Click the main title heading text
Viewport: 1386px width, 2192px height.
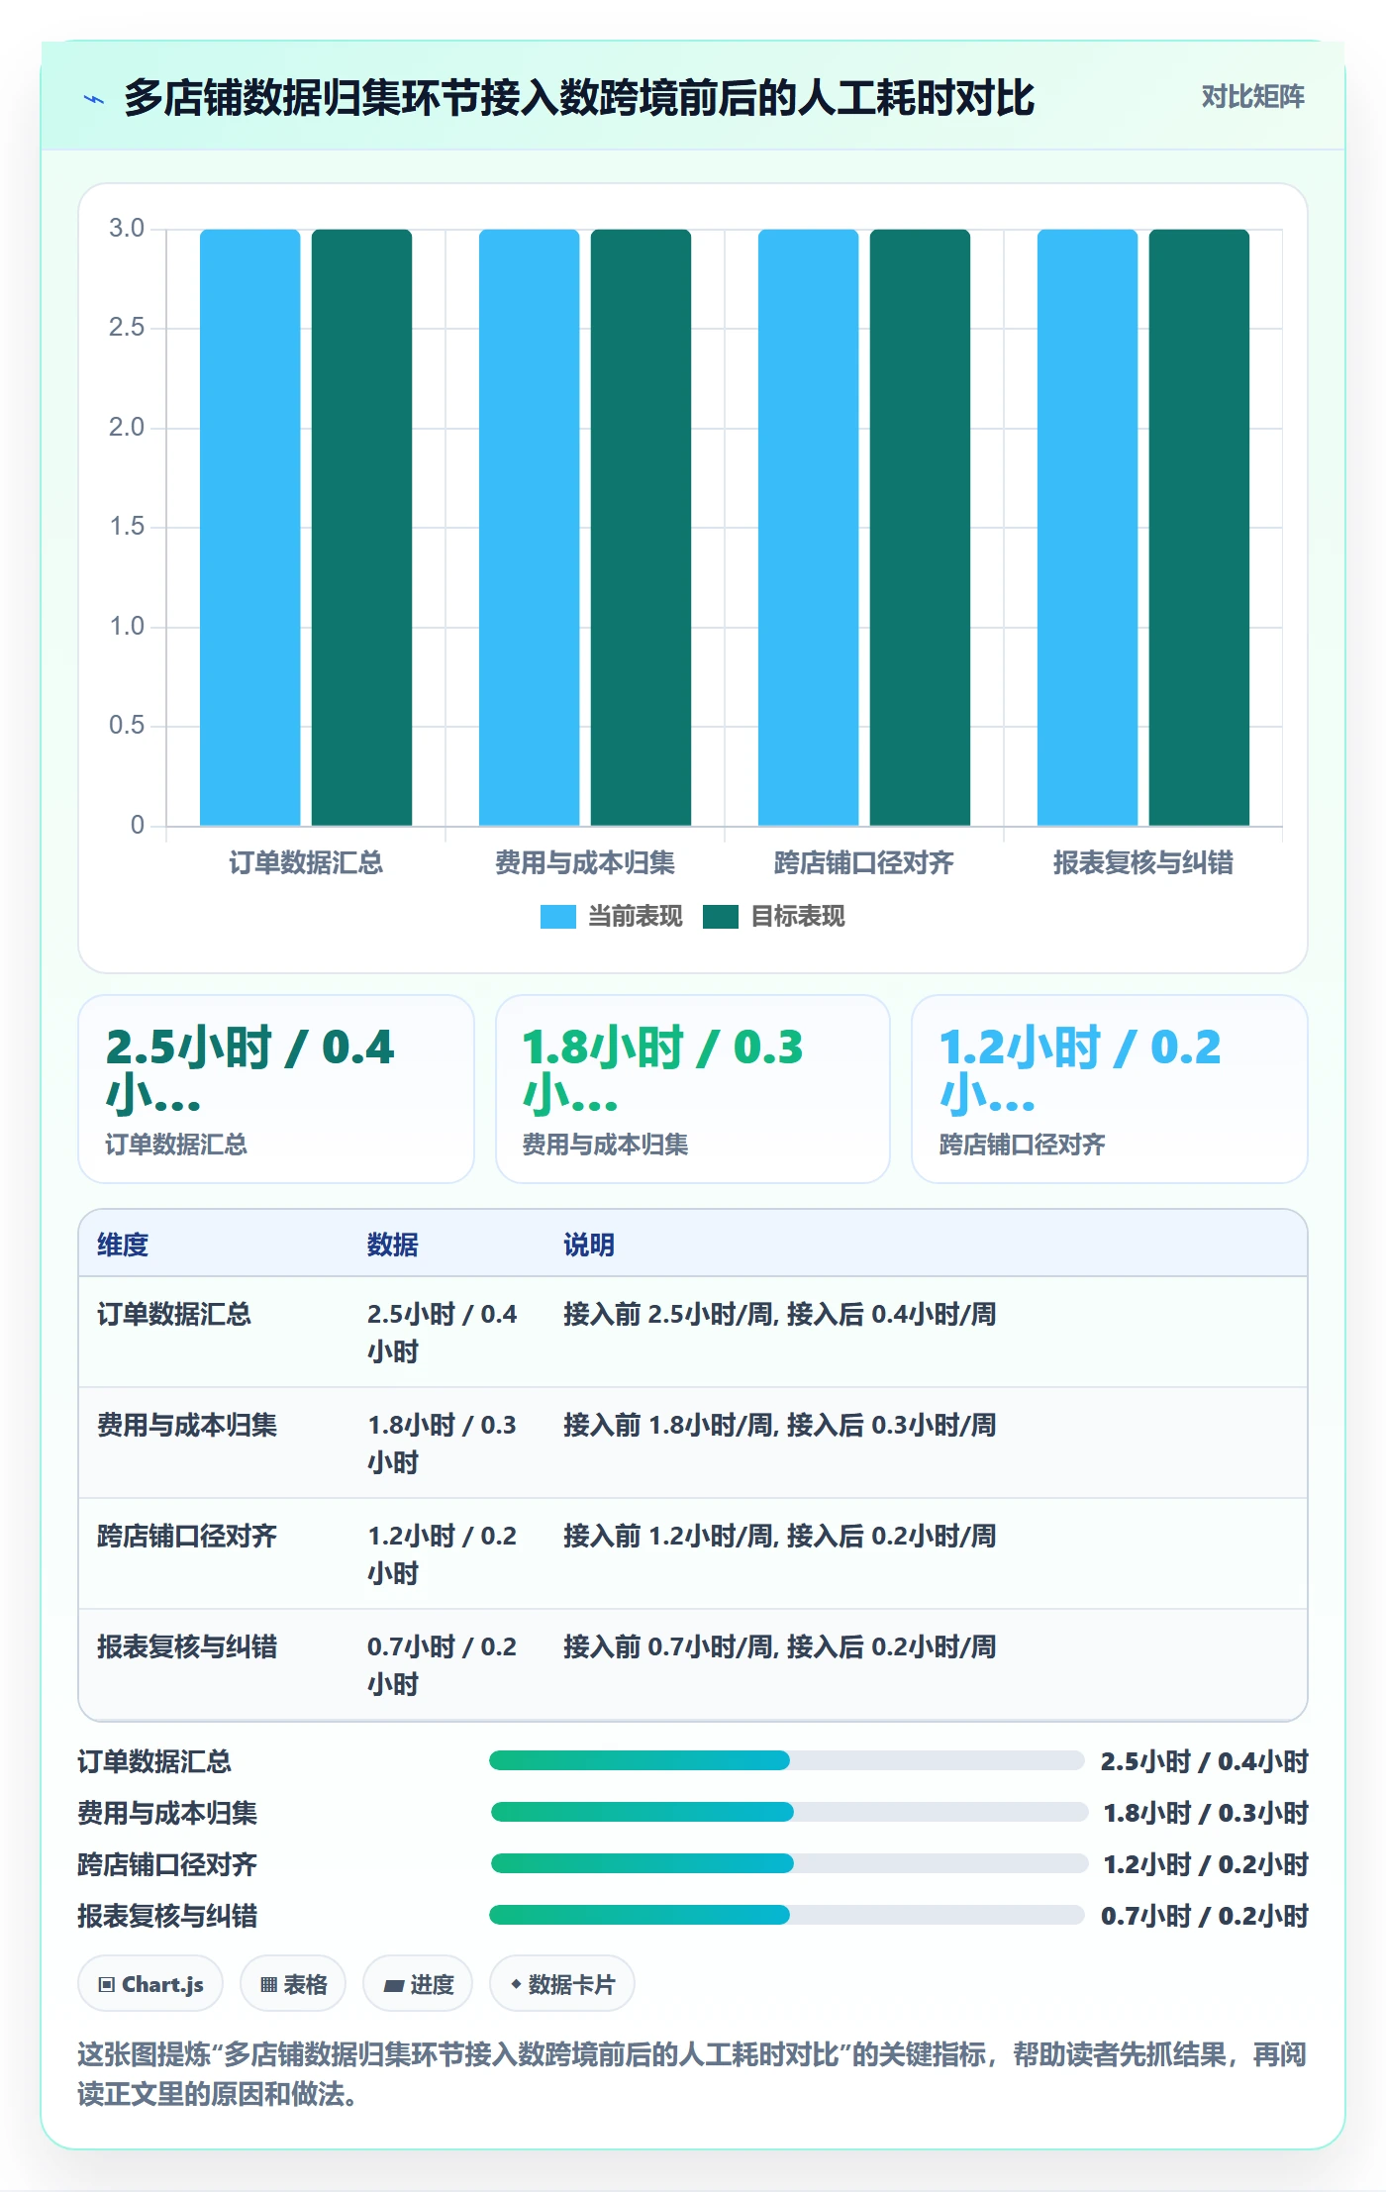(x=579, y=98)
